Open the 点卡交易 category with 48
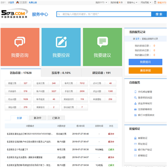Viewport: 167px width, 167px height. click(x=103, y=83)
